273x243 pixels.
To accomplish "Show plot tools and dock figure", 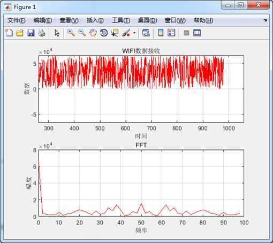I will pyautogui.click(x=197, y=33).
